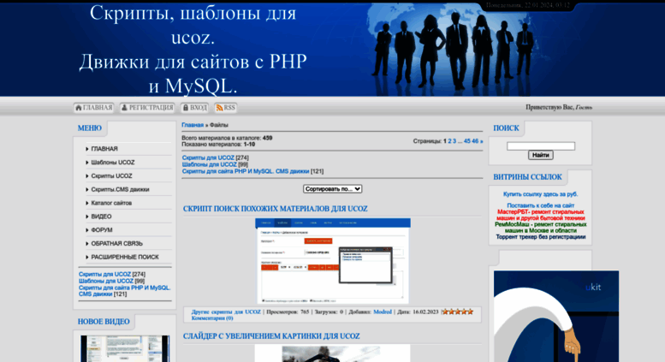
Task: Click the home icon beside ГЛАВНАЯ
Action: pyautogui.click(x=79, y=108)
